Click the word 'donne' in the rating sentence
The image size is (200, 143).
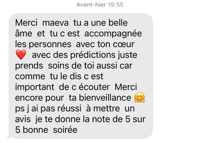point(68,119)
